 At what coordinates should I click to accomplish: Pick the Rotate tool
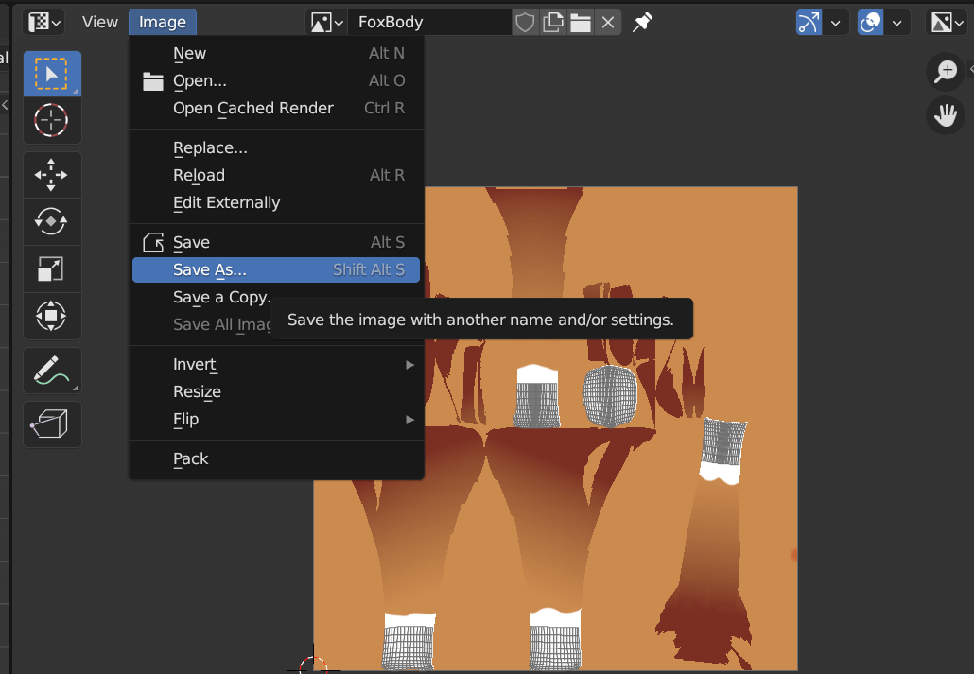point(52,222)
